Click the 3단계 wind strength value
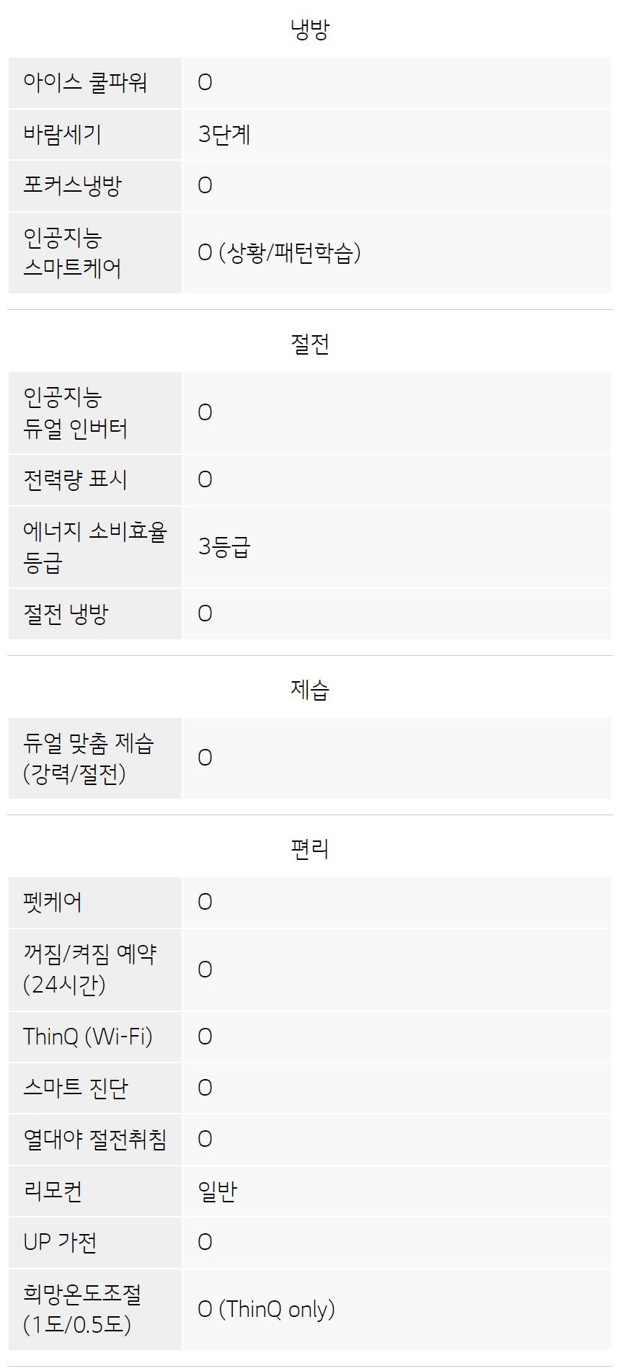 pos(224,135)
